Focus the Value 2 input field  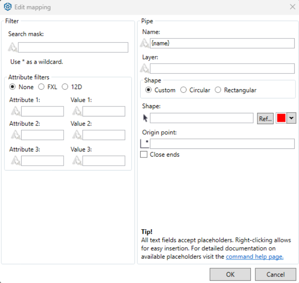(x=104, y=135)
